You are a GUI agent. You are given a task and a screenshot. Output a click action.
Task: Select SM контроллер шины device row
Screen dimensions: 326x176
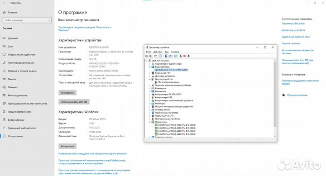pyautogui.click(x=167, y=82)
